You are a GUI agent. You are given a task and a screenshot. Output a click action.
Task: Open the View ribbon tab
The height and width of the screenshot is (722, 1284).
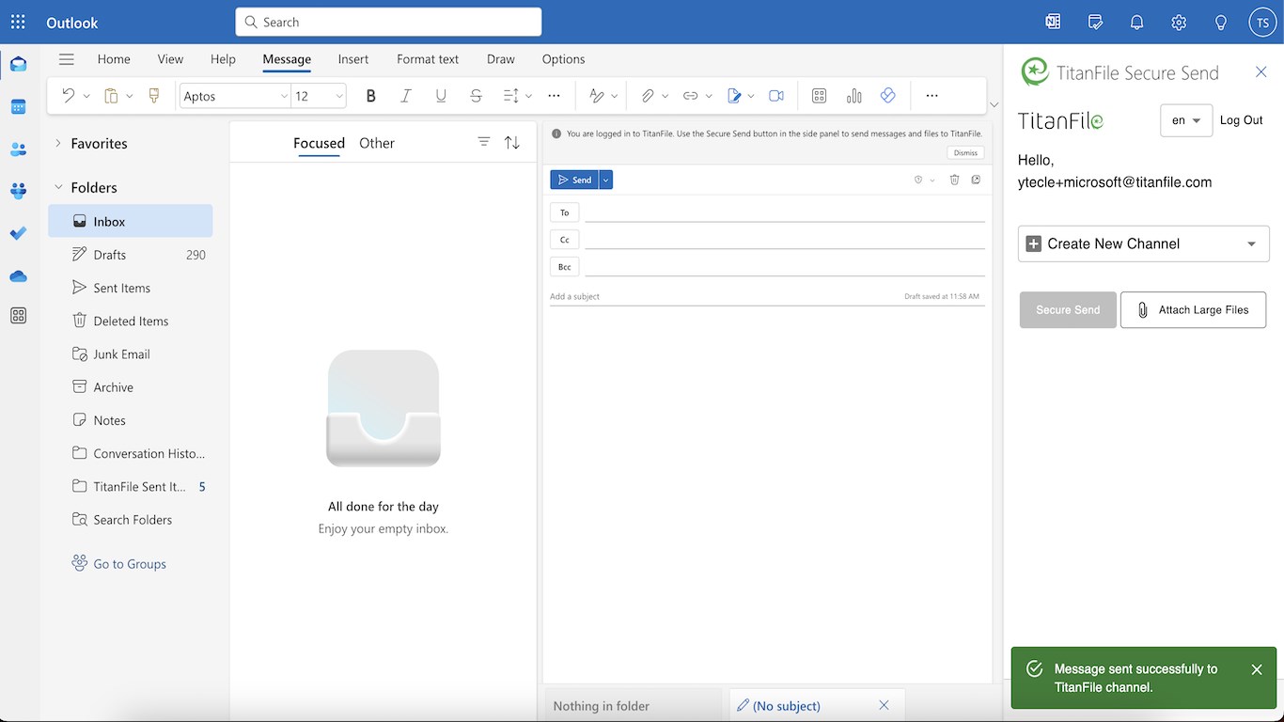[170, 59]
